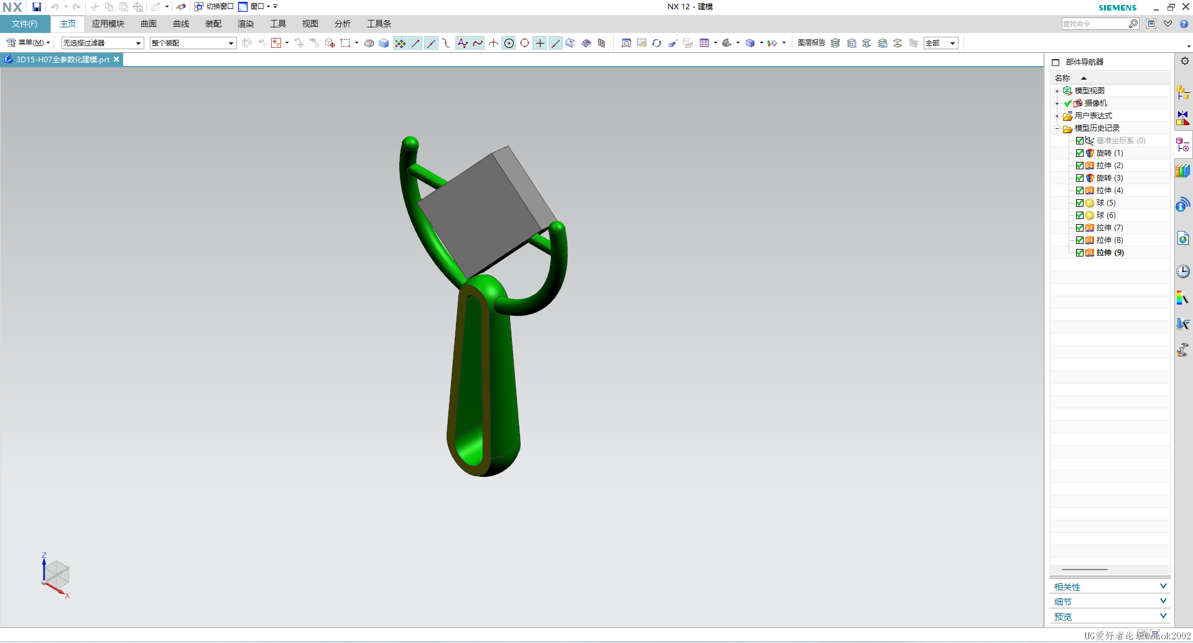This screenshot has height=643, width=1193.
Task: Open the 视图 tab
Action: click(x=310, y=24)
